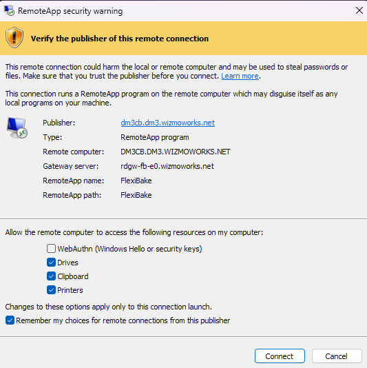Click the yellow warning shield icon
This screenshot has width=367, height=368.
(14, 37)
